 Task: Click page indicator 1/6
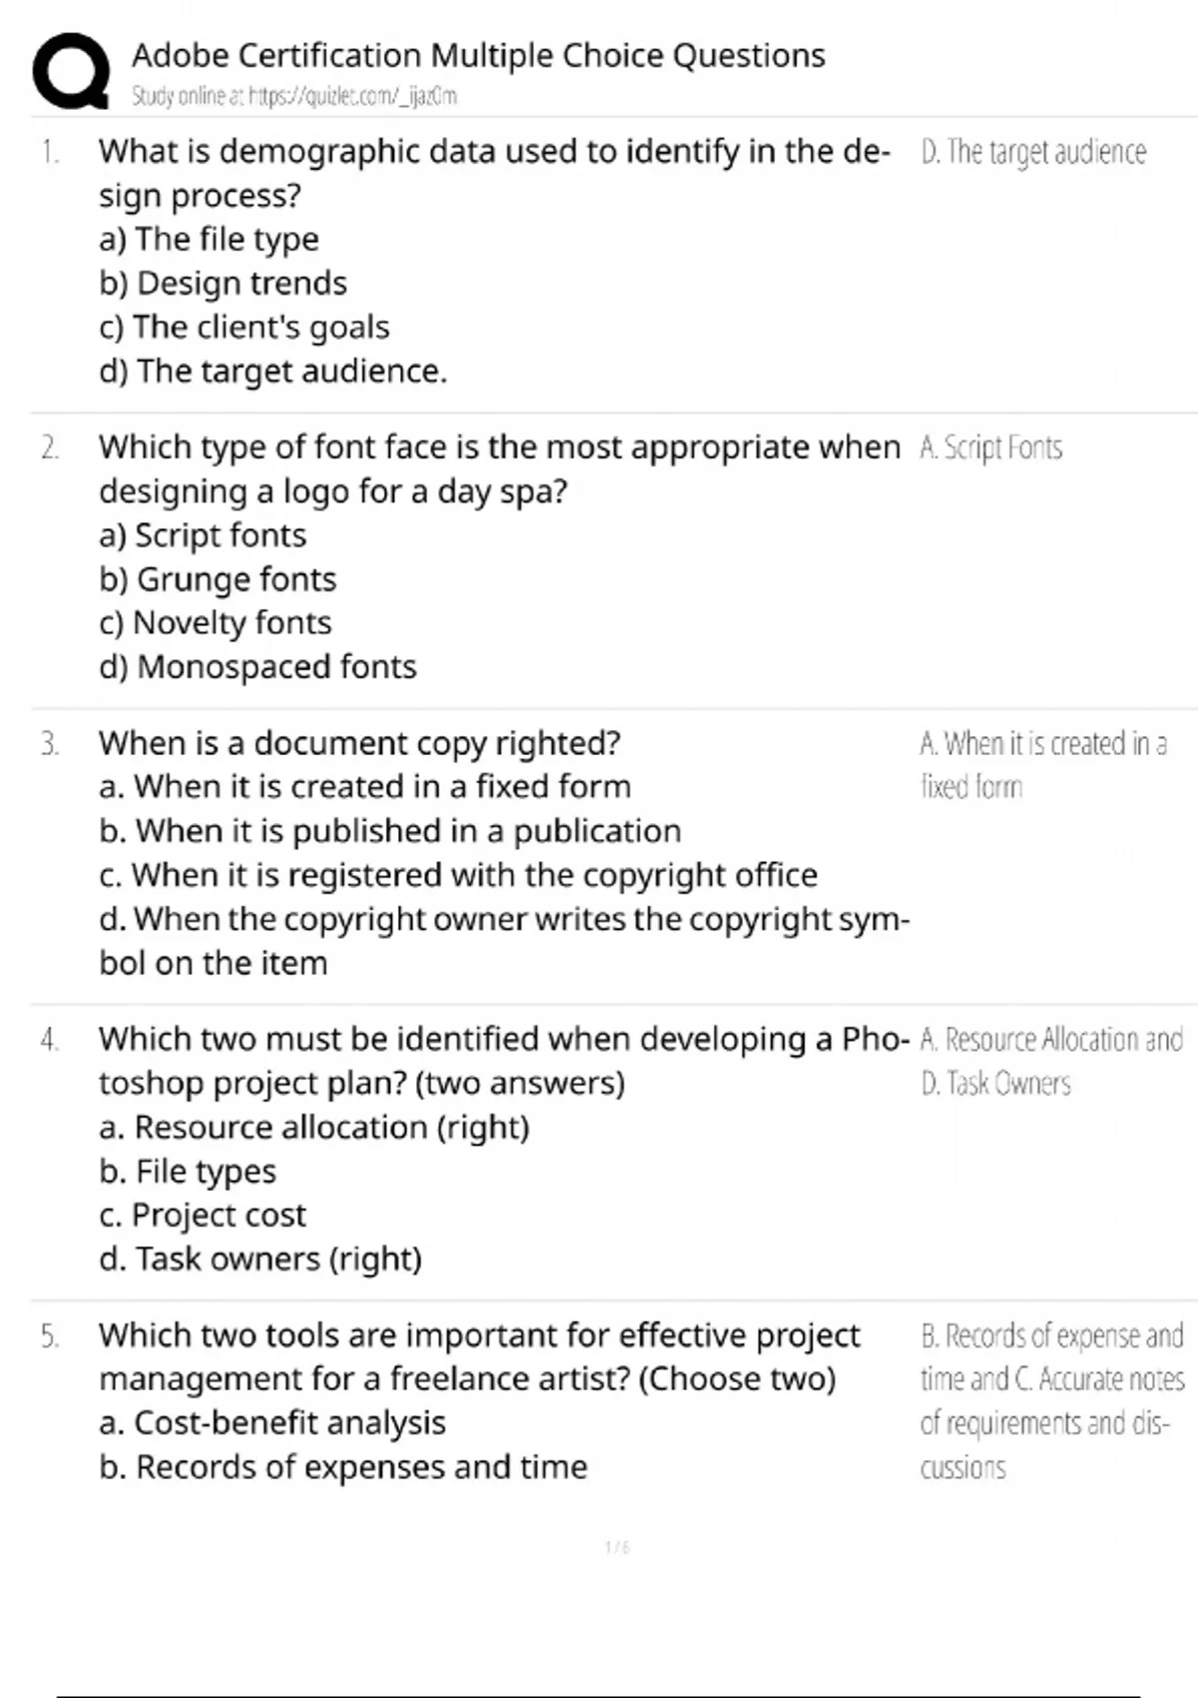[x=617, y=1547]
